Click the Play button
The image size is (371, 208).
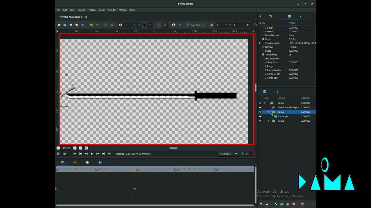point(92,154)
